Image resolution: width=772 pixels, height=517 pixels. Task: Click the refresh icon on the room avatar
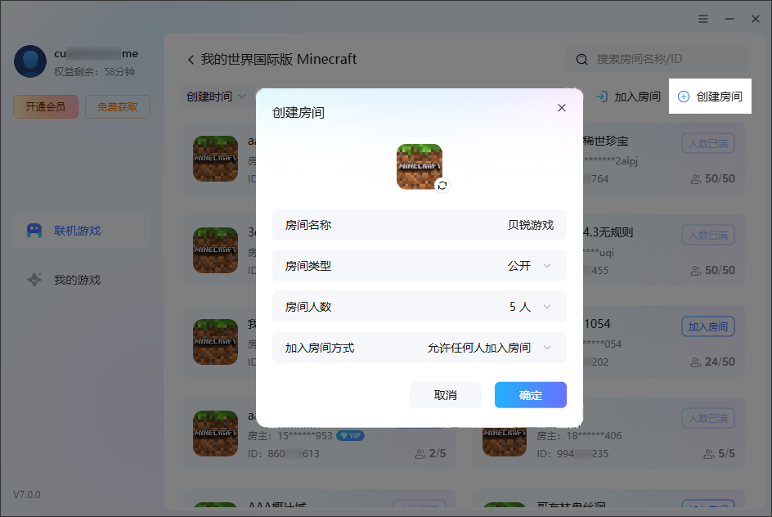click(x=442, y=185)
